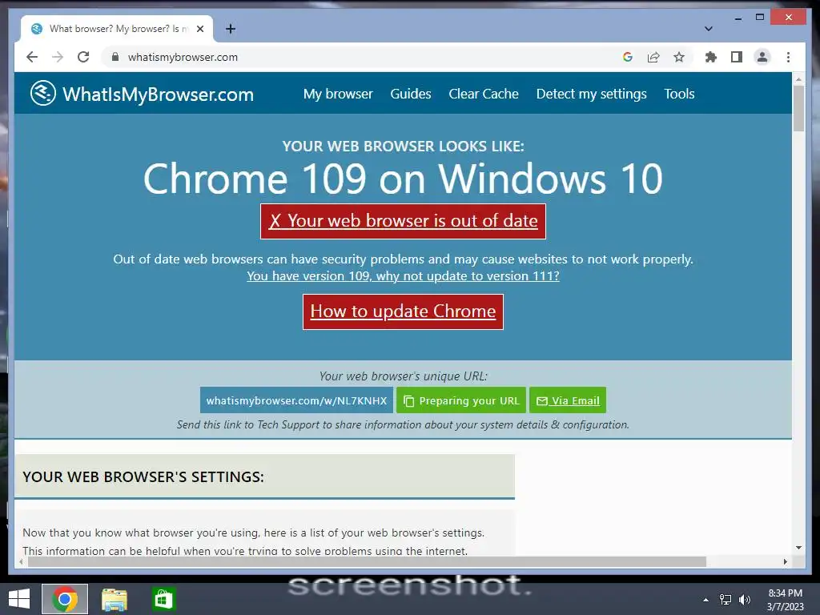820x615 pixels.
Task: Click the WhatIsMyBrowser.com logo
Action: pos(142,94)
